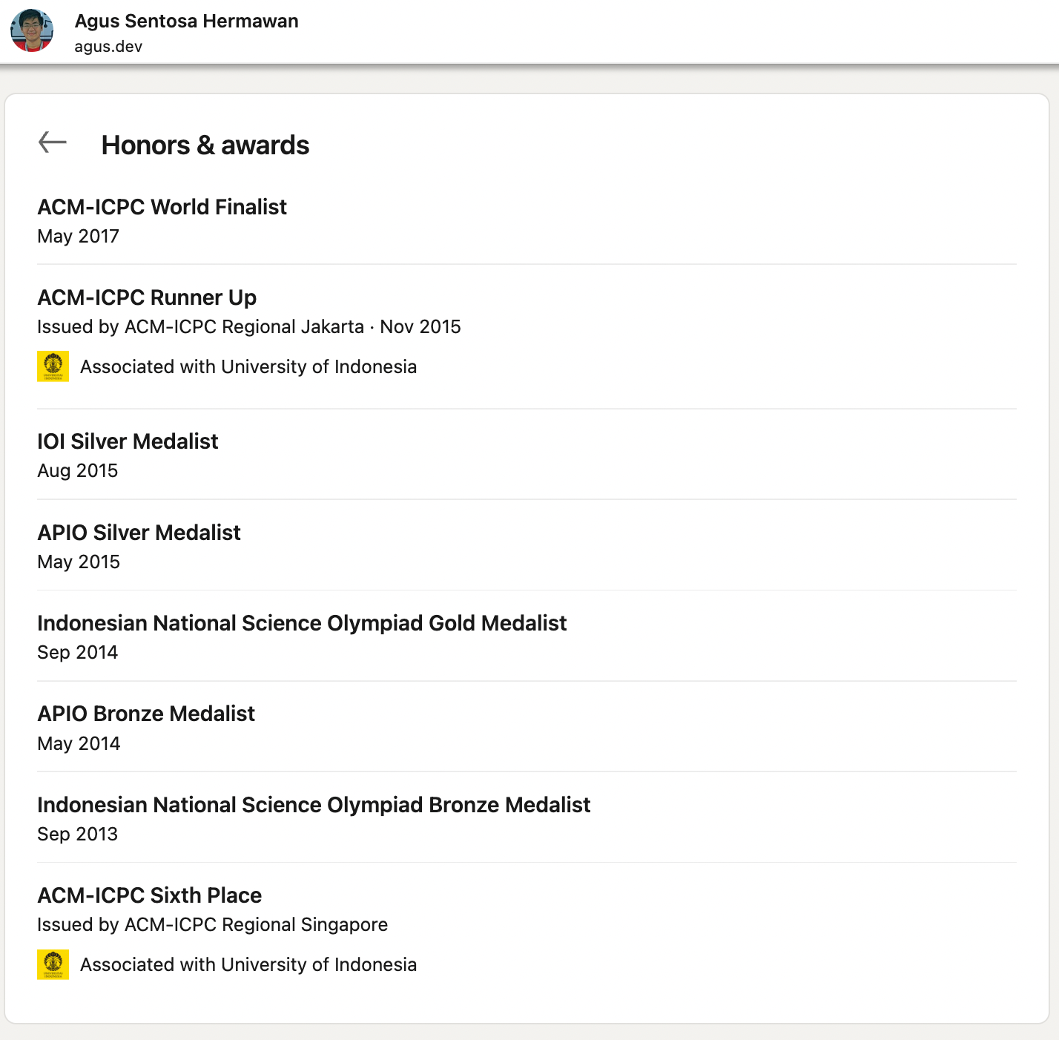Click the APIO Silver Medalist title
Image resolution: width=1059 pixels, height=1040 pixels.
pyautogui.click(x=139, y=533)
